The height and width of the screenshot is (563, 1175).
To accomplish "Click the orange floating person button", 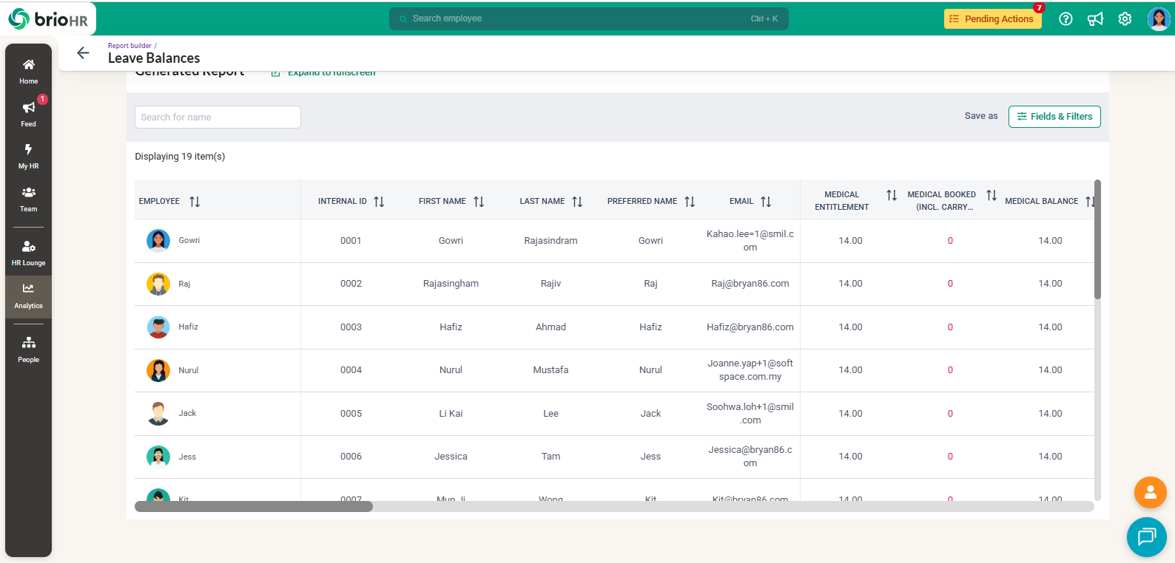I will 1150,492.
